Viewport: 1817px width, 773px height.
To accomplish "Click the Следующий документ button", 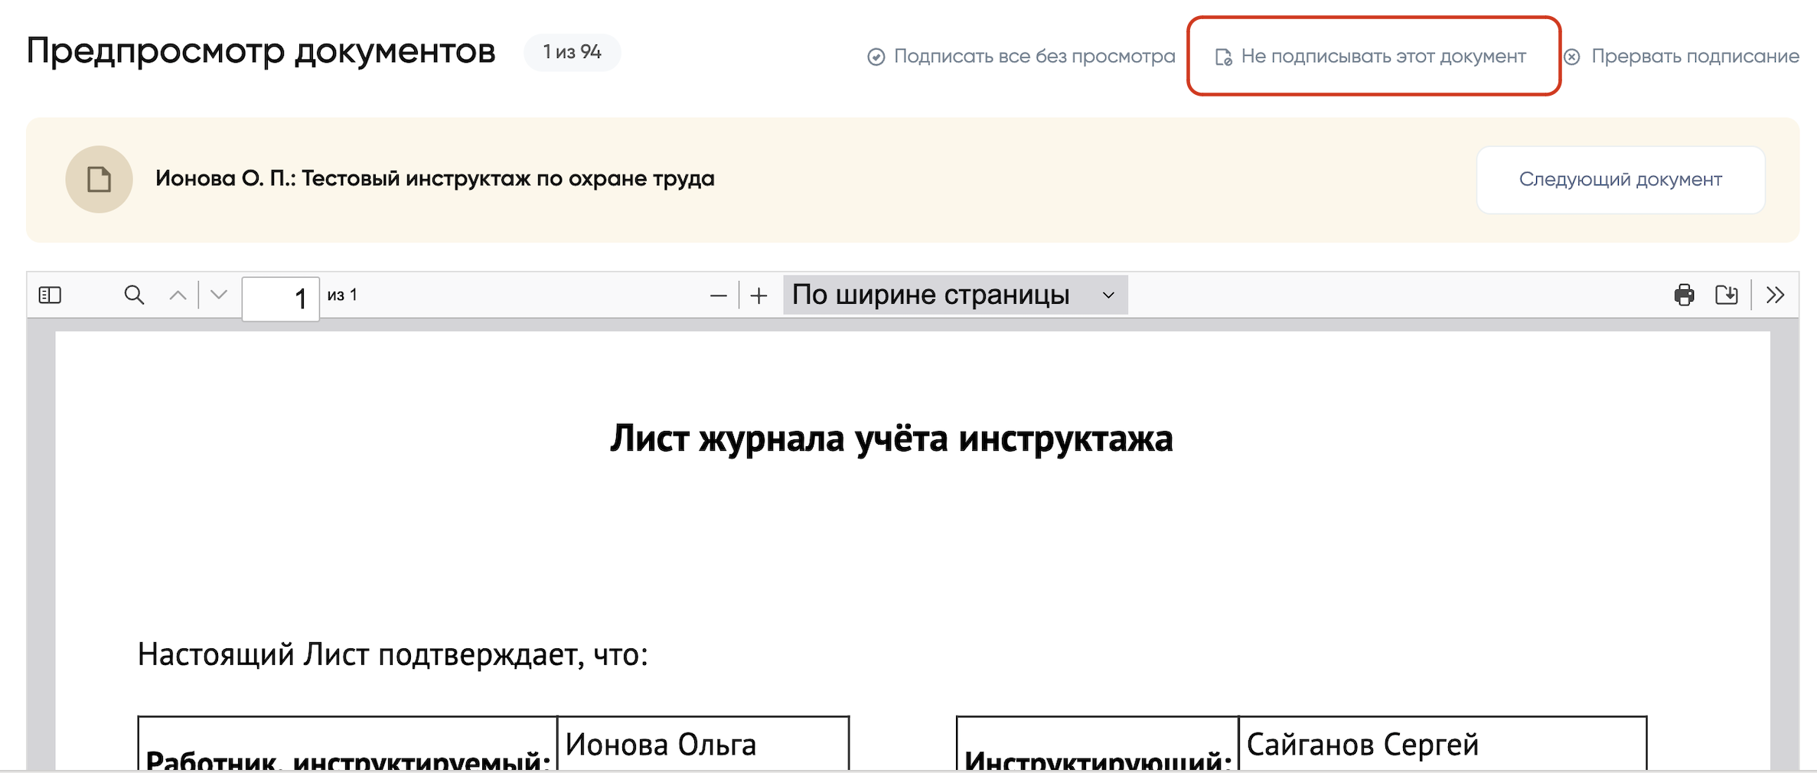I will pos(1620,178).
